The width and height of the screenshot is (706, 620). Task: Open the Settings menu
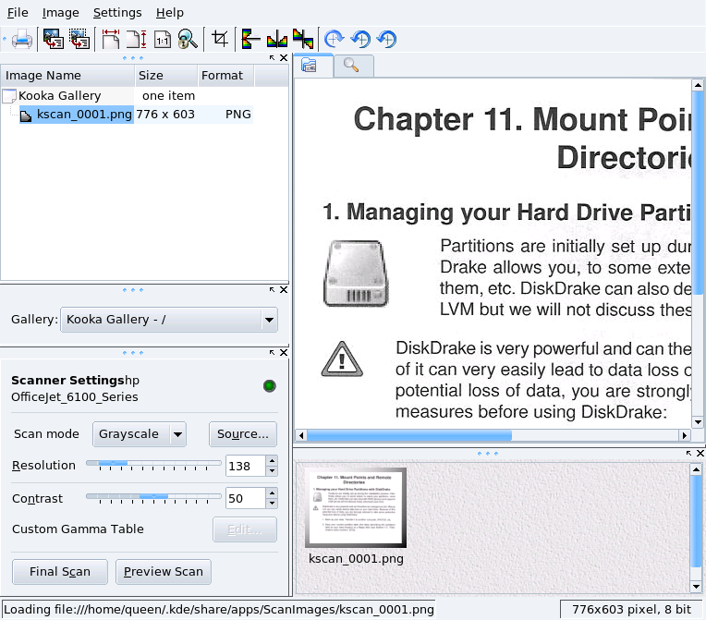point(117,13)
